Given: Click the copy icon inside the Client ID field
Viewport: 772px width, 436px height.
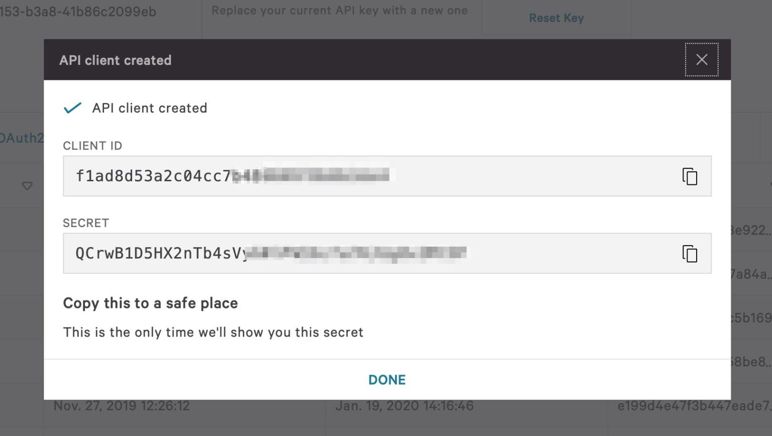Looking at the screenshot, I should coord(691,177).
